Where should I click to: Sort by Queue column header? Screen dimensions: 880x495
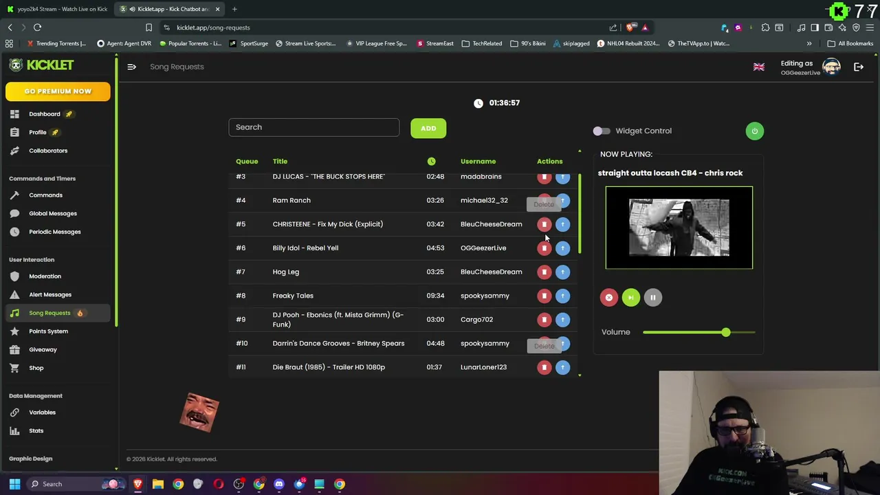tap(247, 162)
